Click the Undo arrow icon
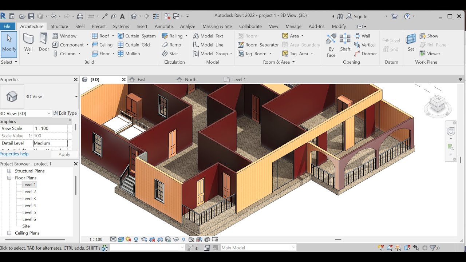Image resolution: width=466 pixels, height=262 pixels. 54,16
